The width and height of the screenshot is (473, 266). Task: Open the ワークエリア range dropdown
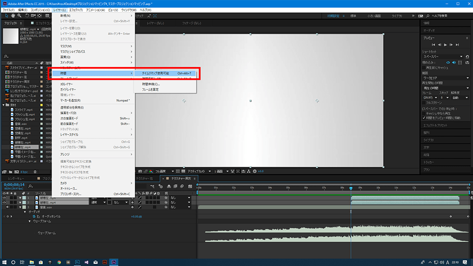[446, 78]
